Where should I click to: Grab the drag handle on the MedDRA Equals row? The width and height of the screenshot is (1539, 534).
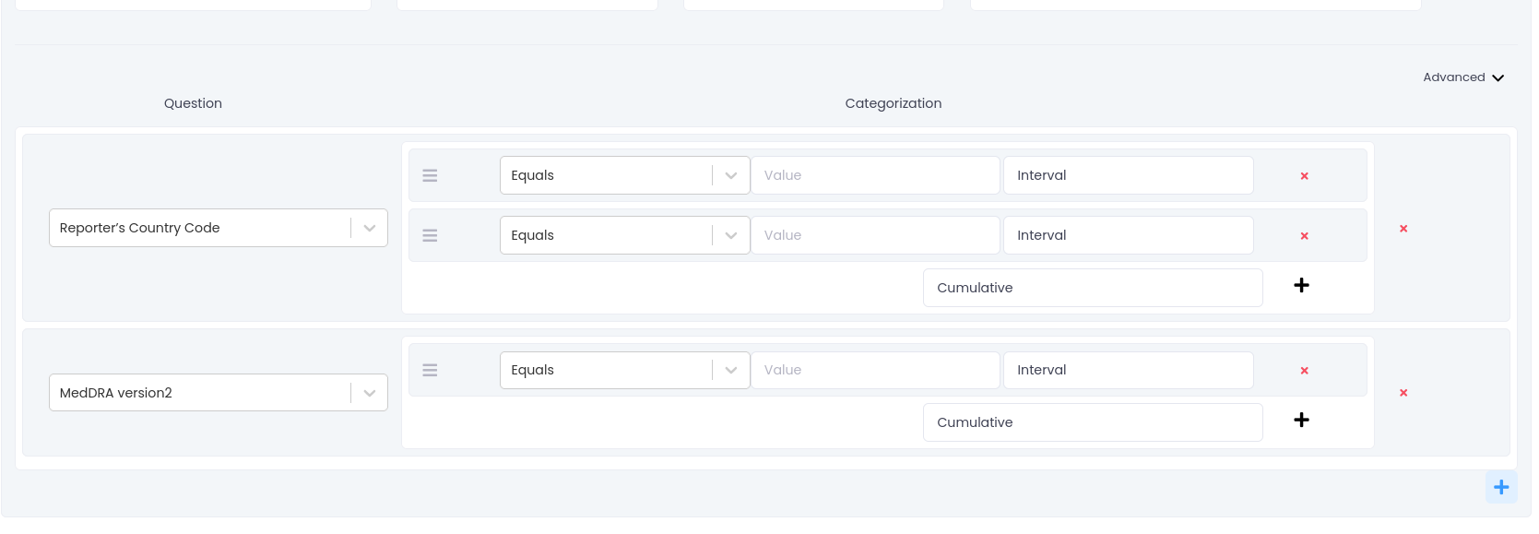(x=430, y=370)
